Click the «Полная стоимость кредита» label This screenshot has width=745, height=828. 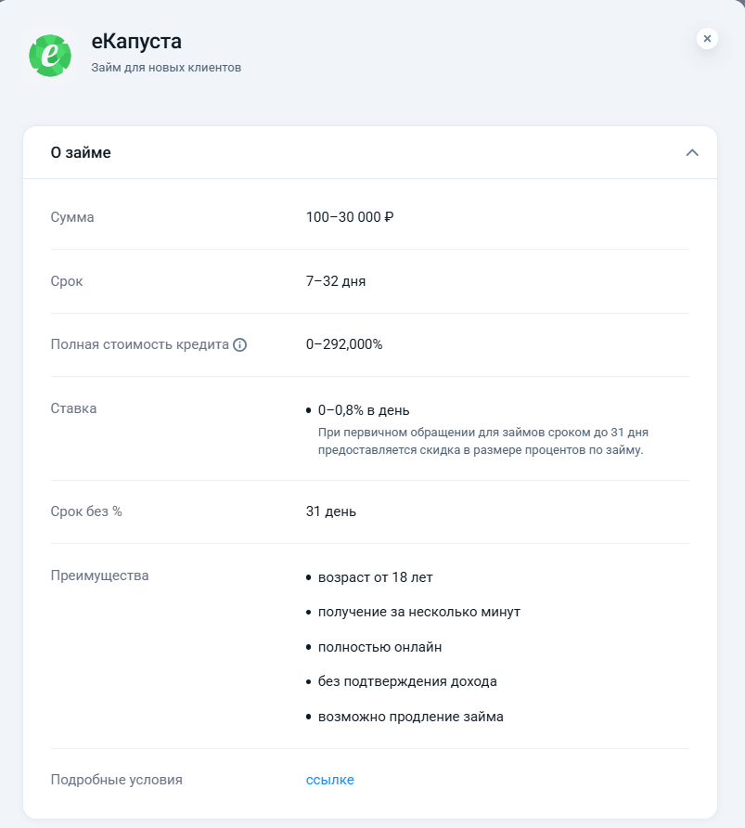tap(139, 344)
